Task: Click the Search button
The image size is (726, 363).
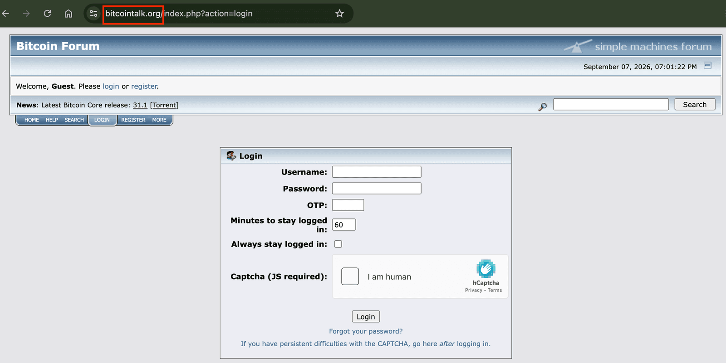Action: pos(695,104)
